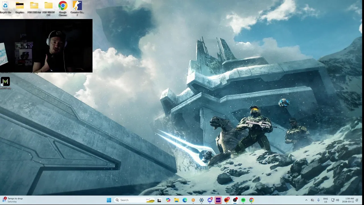
Task: Open the orange gear app in taskbar
Action: click(193, 200)
